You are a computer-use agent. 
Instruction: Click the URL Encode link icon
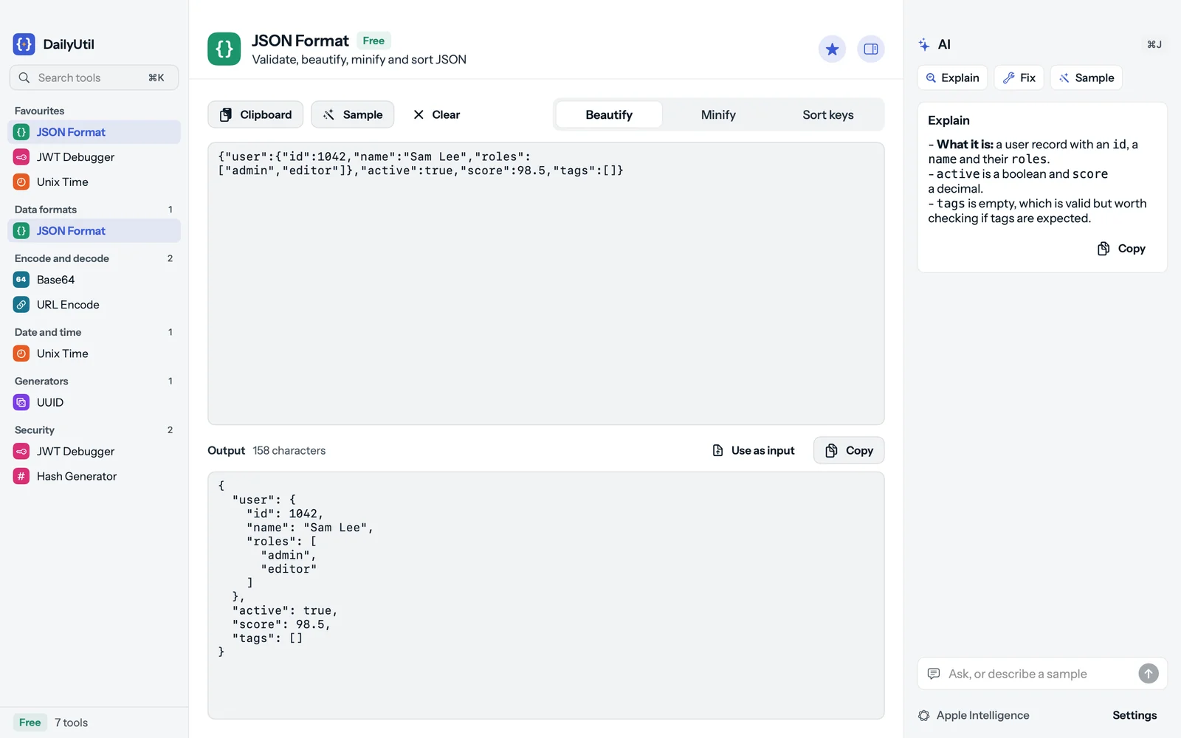pos(21,305)
